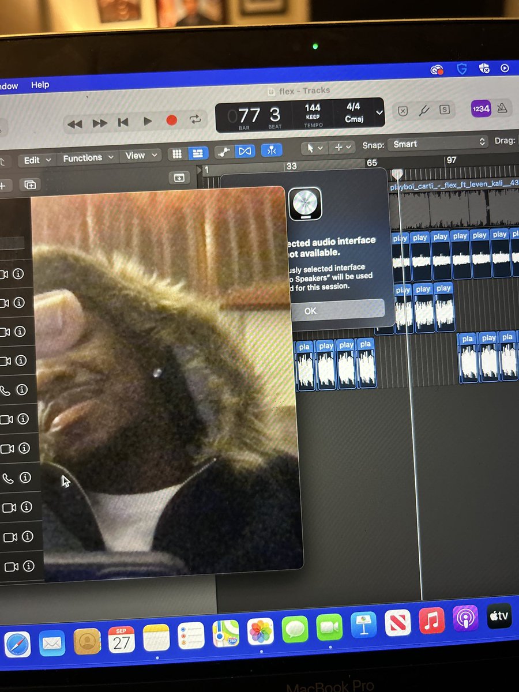Screen dimensions: 519x692
Task: Select the playboi_carti_-_flex_ft_leven_kali region
Action: point(454,204)
